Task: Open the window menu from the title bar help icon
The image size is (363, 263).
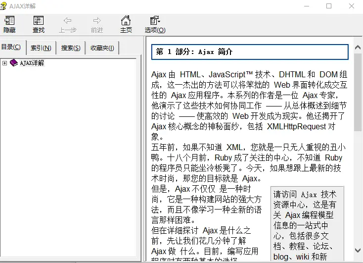Action: pyautogui.click(x=4, y=6)
